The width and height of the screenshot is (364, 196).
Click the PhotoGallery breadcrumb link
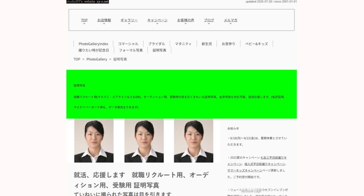click(97, 59)
